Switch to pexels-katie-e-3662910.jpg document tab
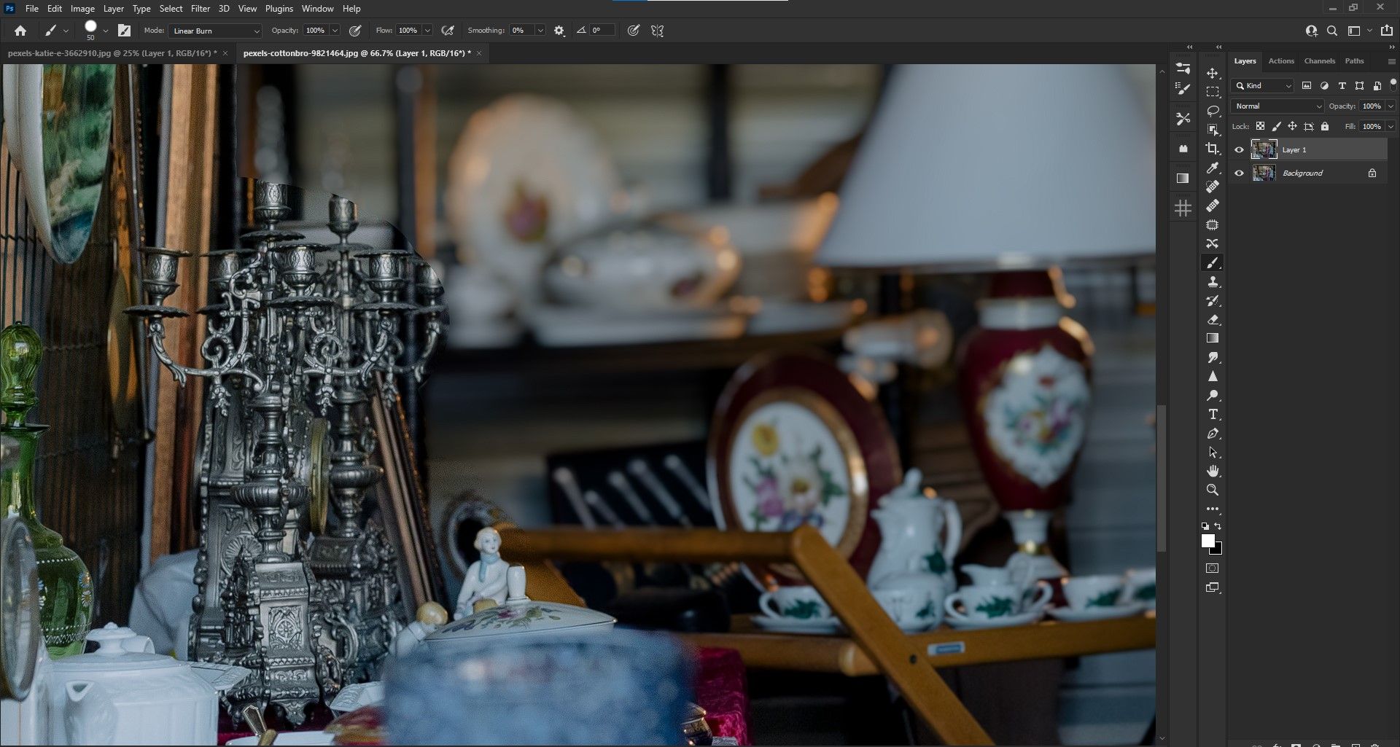 pos(112,53)
